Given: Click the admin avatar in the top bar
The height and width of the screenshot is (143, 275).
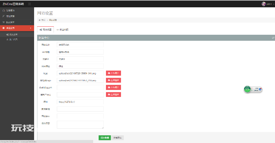Looking at the screenshot, I should (263, 4).
